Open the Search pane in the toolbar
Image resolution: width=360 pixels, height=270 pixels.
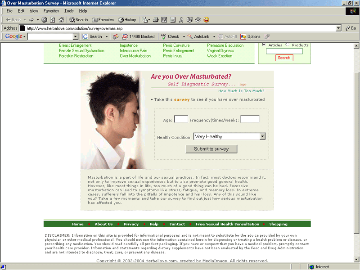click(x=78, y=20)
